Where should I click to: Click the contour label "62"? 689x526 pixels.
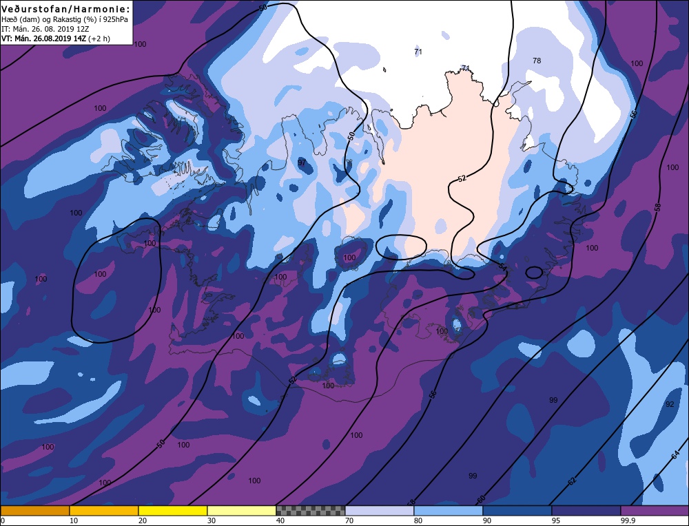point(572,481)
